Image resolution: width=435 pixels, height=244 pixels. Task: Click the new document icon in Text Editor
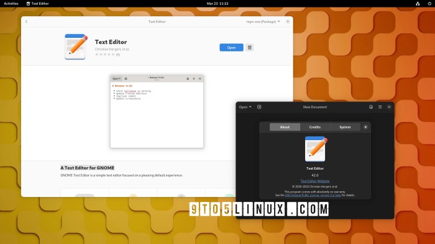coord(259,107)
